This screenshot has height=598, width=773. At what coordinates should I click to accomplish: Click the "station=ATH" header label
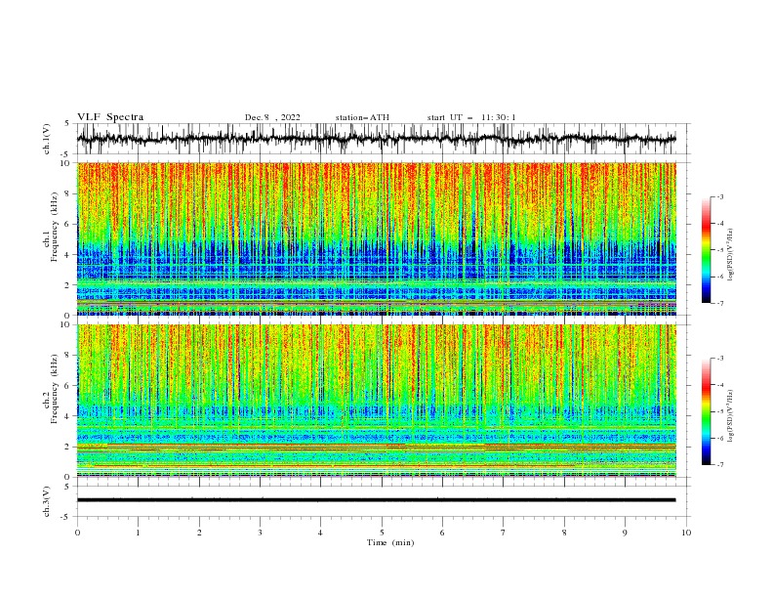(x=362, y=117)
